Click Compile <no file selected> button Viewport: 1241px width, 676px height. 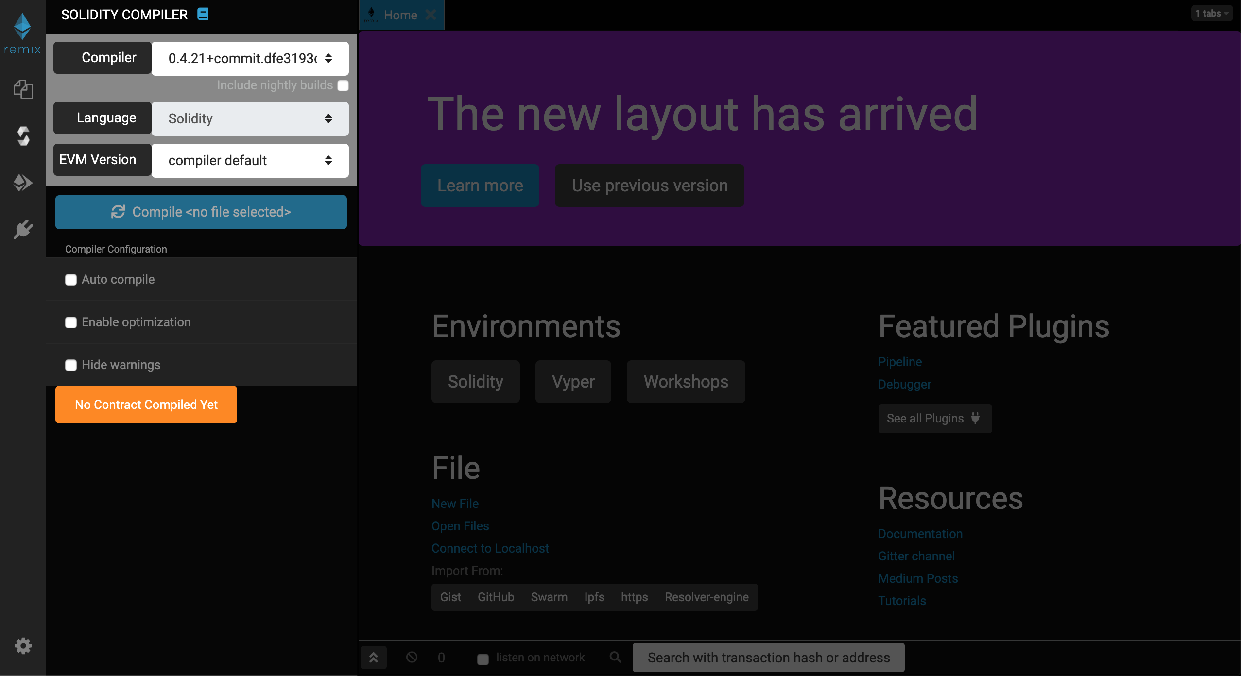pyautogui.click(x=201, y=212)
